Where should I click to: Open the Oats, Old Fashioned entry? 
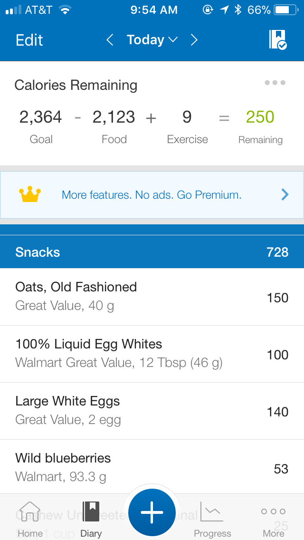152,297
